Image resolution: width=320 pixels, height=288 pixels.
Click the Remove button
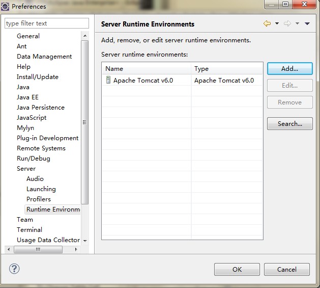pos(290,102)
